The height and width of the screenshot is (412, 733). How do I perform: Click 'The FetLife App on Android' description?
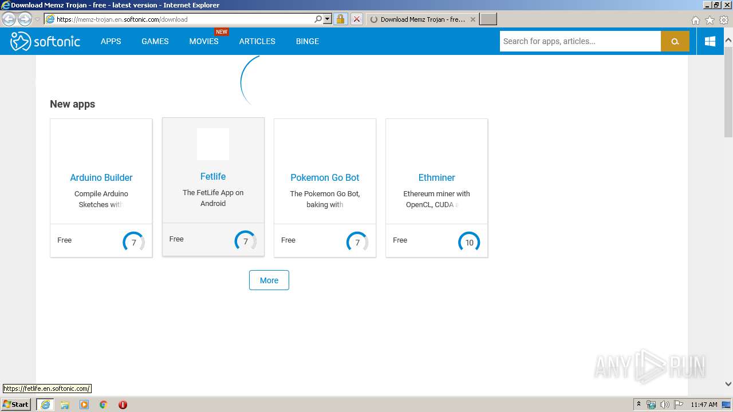click(x=213, y=198)
